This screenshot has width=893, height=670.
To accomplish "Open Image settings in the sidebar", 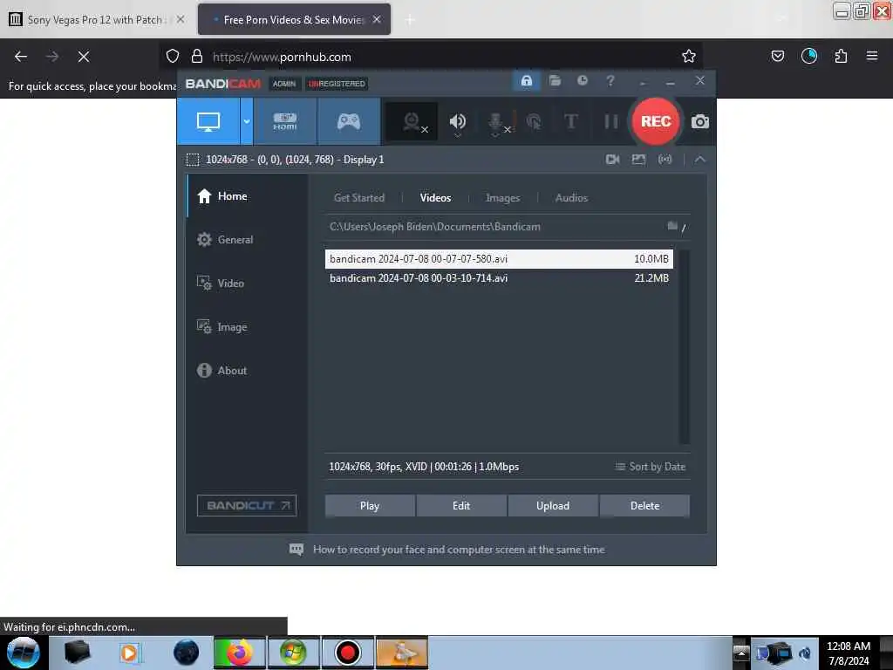I will [x=247, y=327].
